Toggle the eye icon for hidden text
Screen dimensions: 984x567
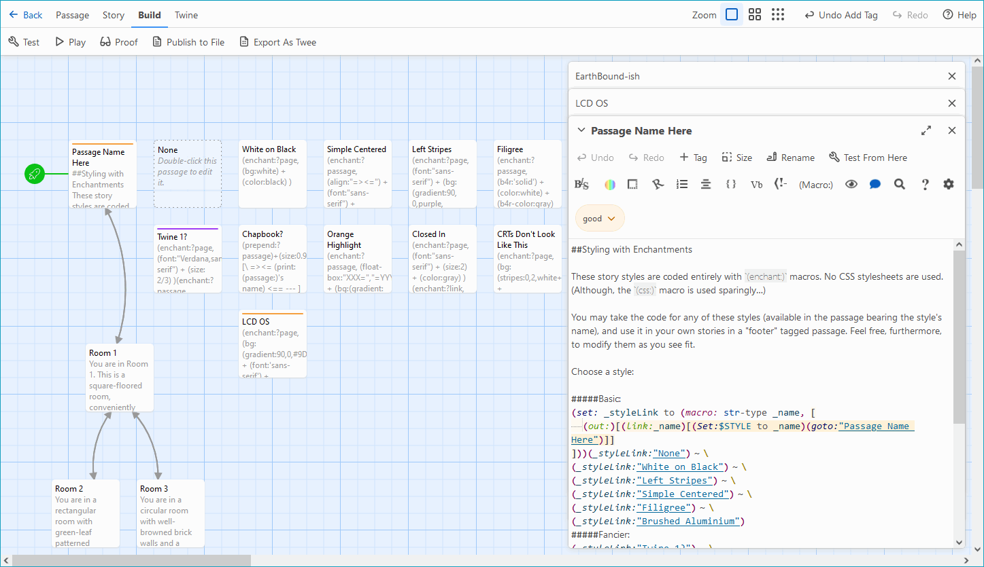point(851,183)
